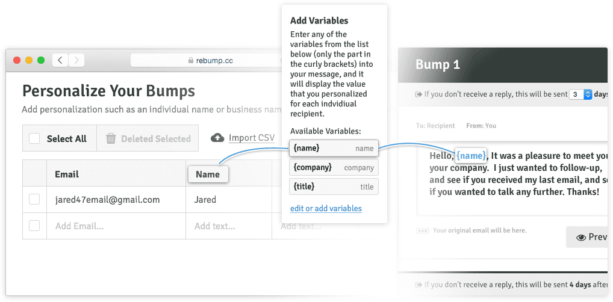The height and width of the screenshot is (302, 613).
Task: Click the Jared name cell
Action: [x=229, y=199]
